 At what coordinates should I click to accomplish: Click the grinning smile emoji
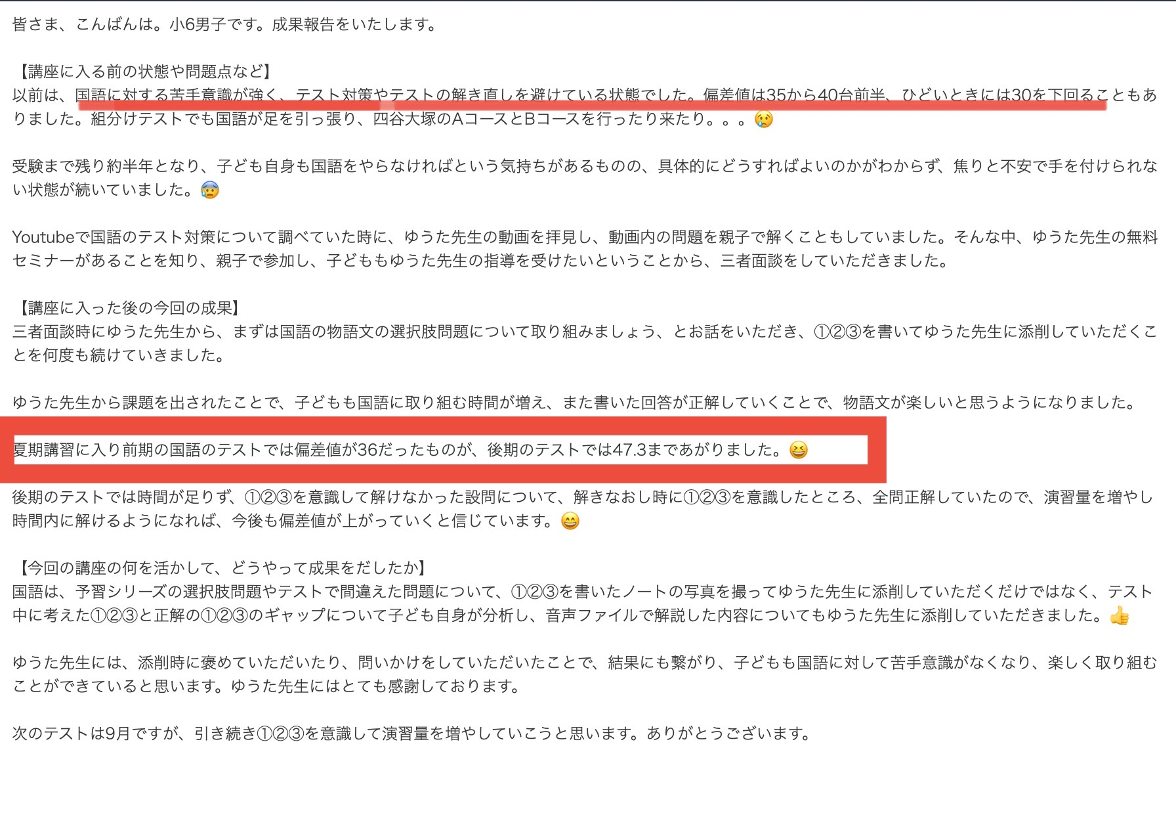pos(570,521)
